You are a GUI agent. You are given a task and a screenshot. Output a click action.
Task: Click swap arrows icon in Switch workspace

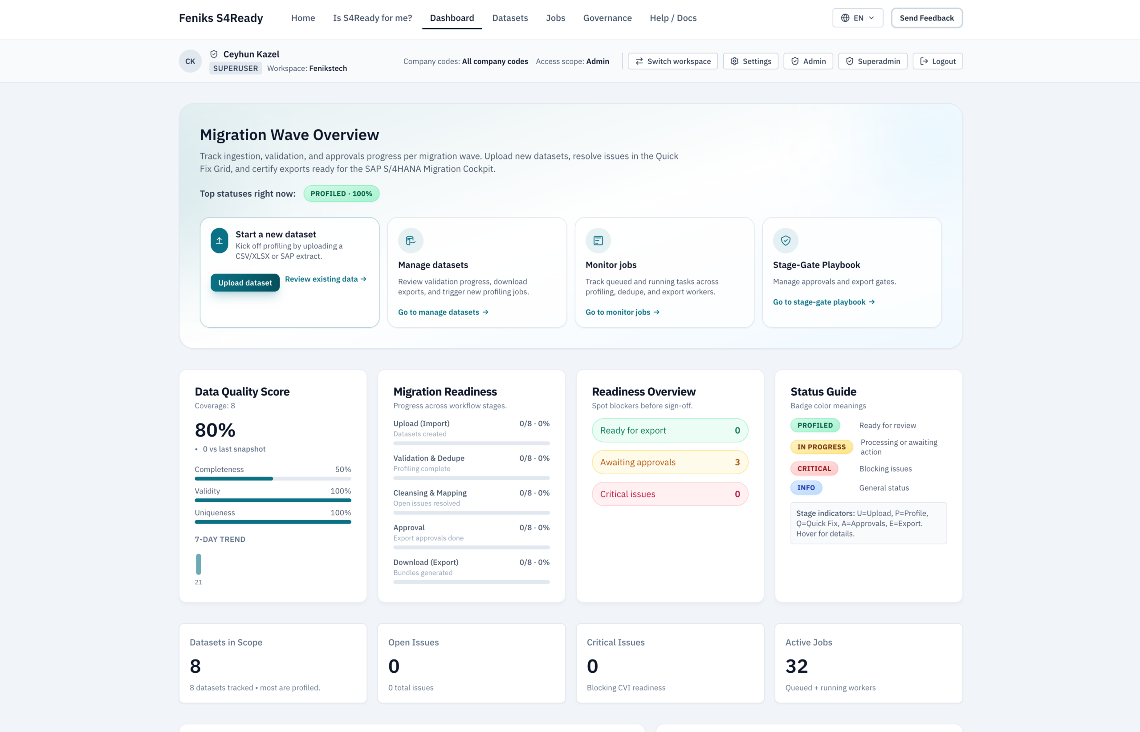tap(639, 61)
